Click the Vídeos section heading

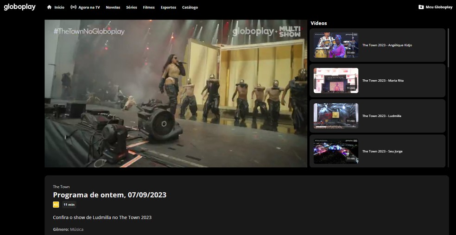coord(319,23)
